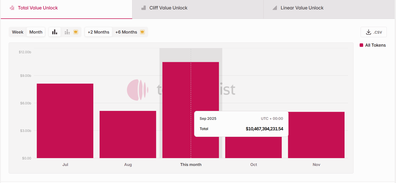Screen dimensions: 396x183
Task: Click the download icon beside .csv
Action: [x=368, y=32]
